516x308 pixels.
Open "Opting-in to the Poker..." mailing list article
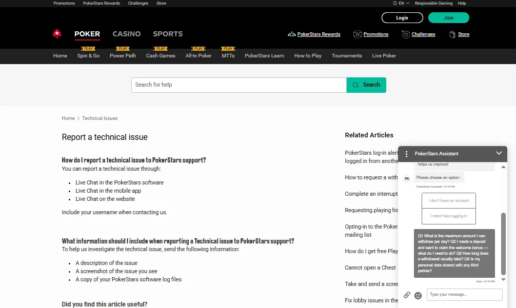[371, 231]
